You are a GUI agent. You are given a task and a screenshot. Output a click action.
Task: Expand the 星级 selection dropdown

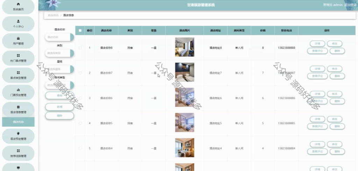coord(59,69)
